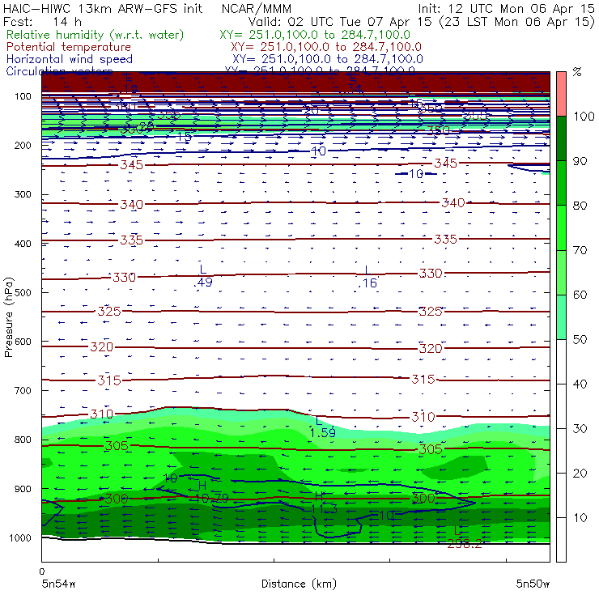The image size is (599, 599).
Task: Click the right '320' contour label
Action: tap(431, 348)
